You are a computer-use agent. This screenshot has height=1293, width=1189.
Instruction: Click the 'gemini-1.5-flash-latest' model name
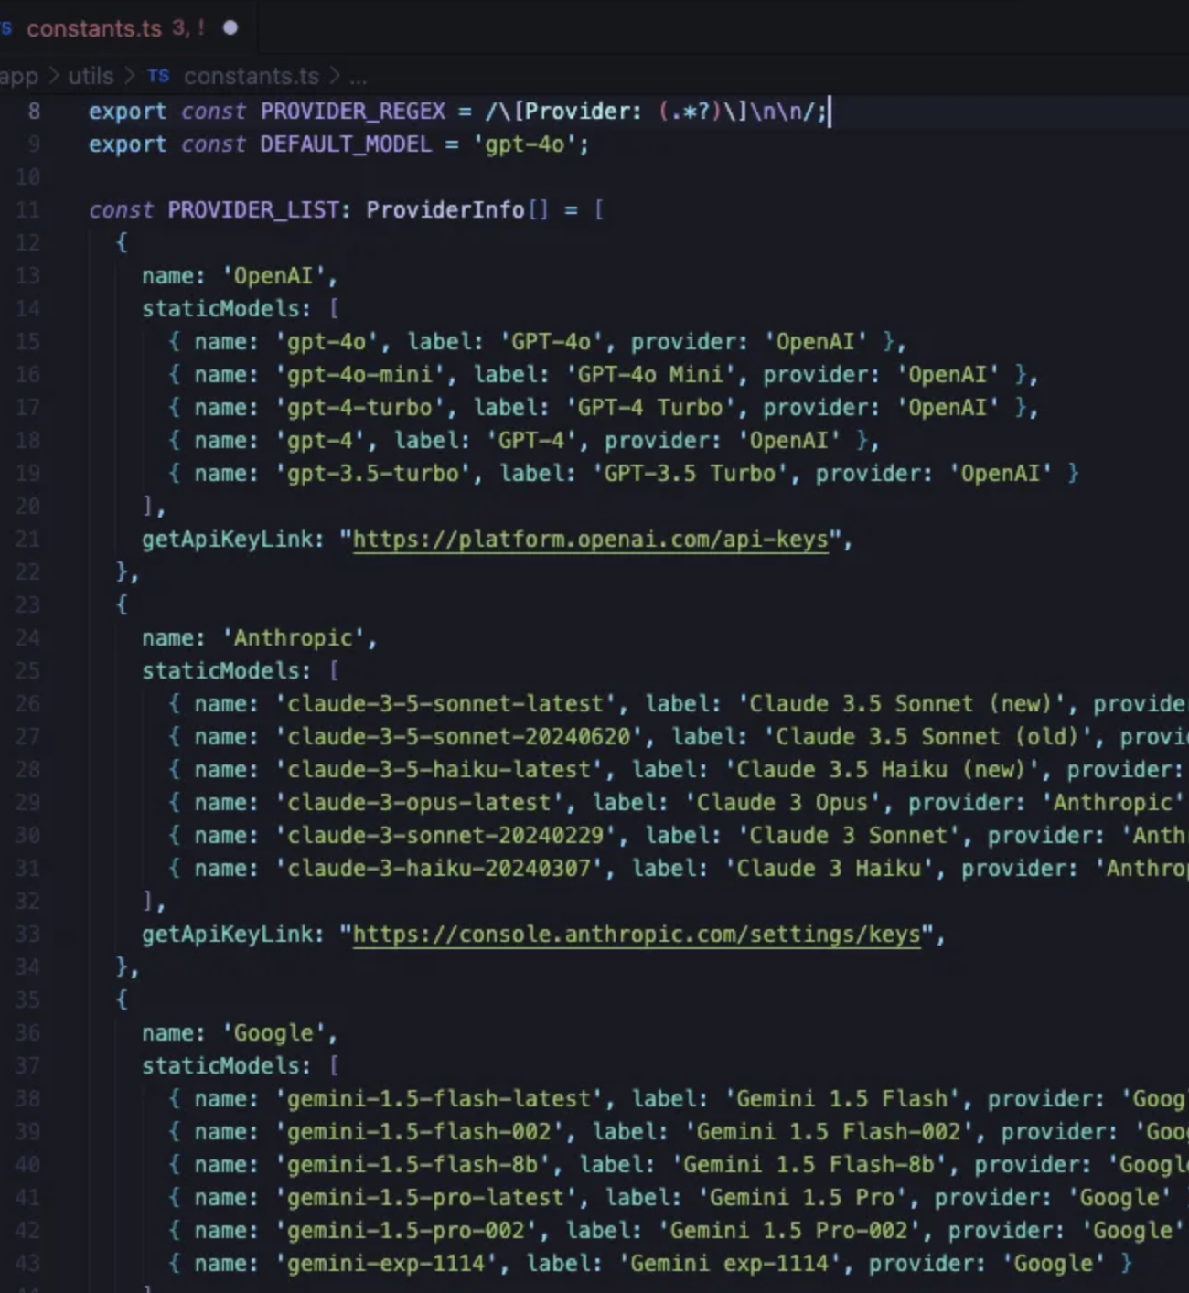click(439, 1099)
